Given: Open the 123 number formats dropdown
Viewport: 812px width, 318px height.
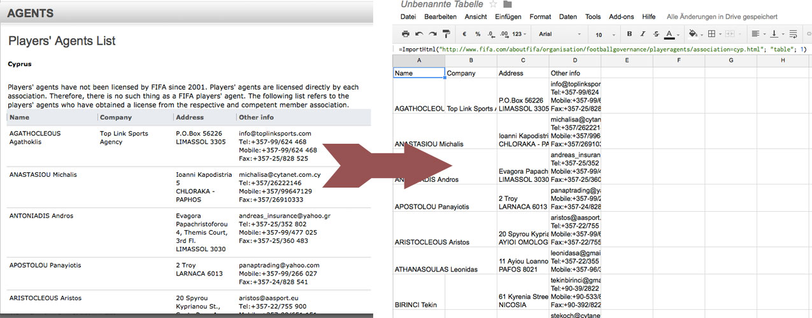Looking at the screenshot, I should point(519,34).
